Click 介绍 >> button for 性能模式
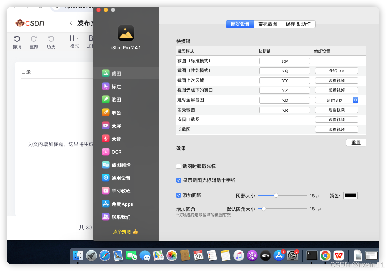Viewport: 386px width, 271px height. pos(336,71)
